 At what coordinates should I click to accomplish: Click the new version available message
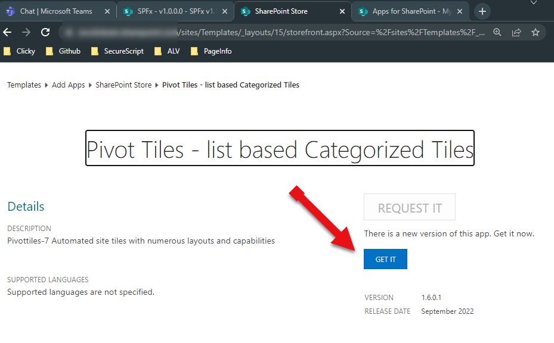449,233
